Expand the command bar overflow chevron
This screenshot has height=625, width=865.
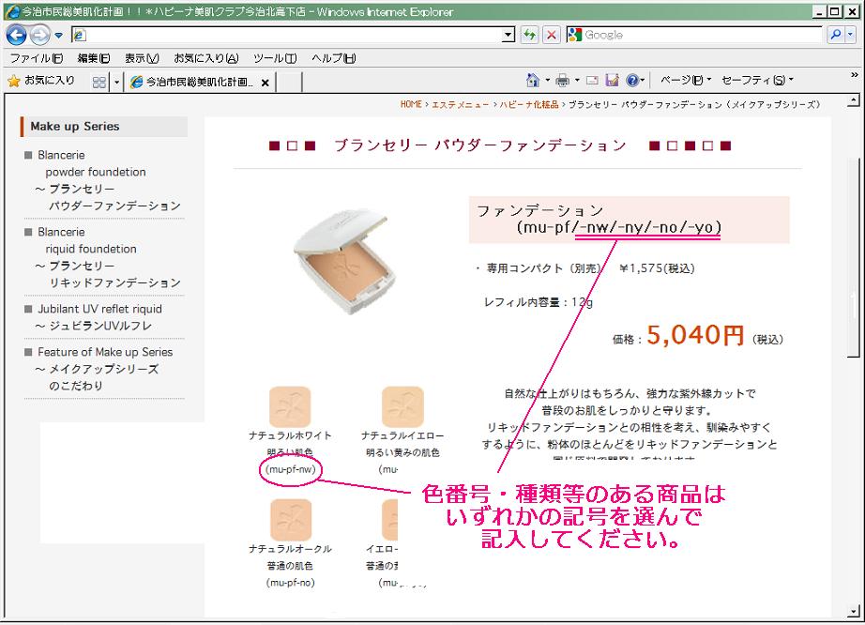(x=855, y=75)
